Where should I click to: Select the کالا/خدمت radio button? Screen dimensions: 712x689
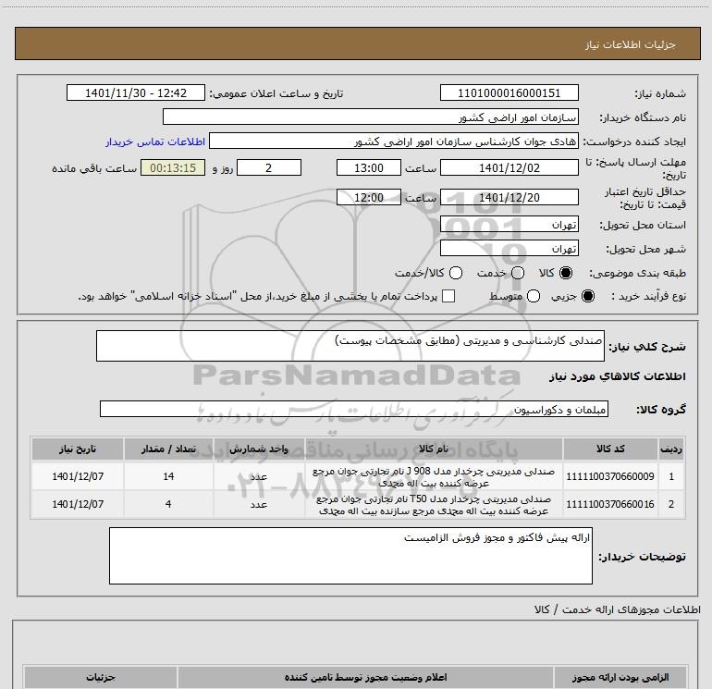point(456,273)
